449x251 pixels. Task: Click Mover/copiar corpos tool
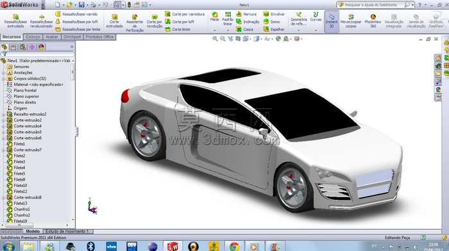(351, 21)
